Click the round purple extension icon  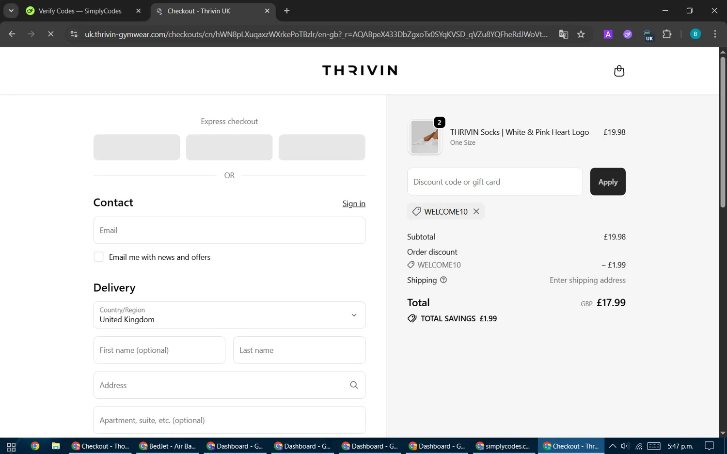click(x=628, y=34)
